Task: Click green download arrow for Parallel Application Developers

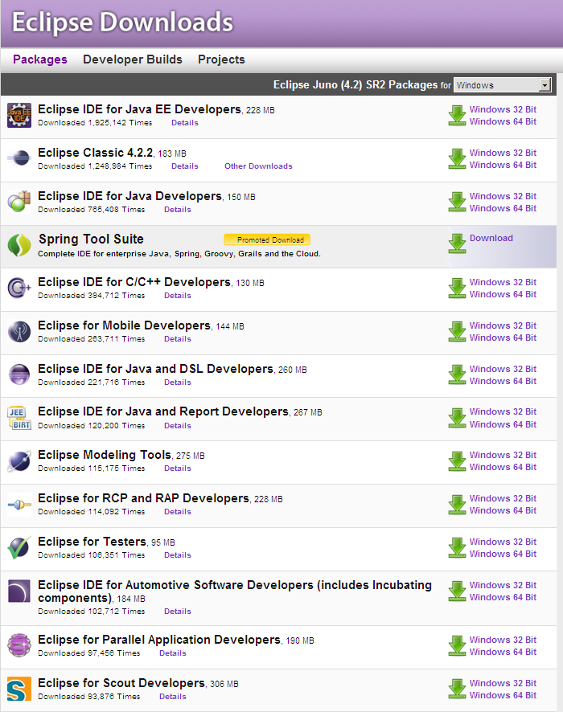Action: (x=457, y=646)
